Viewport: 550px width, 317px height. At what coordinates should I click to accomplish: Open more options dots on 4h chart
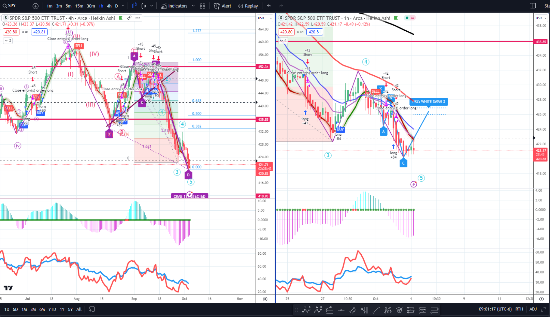(138, 18)
